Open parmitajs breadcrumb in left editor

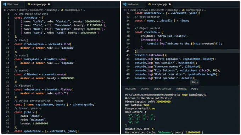[x=52, y=10]
